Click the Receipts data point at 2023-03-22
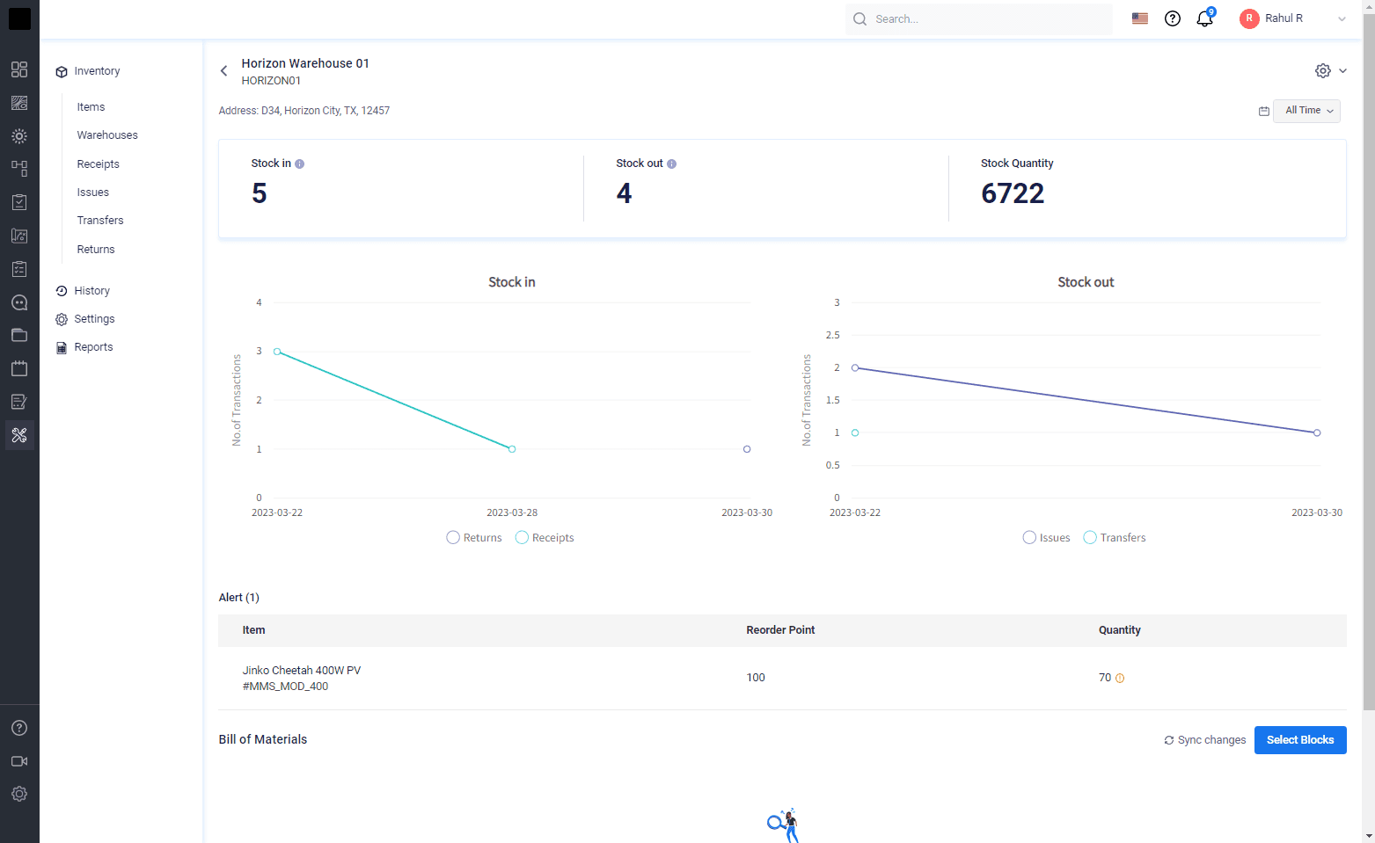The height and width of the screenshot is (843, 1375). (277, 352)
